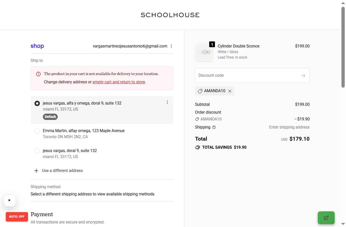Open account options menu beside email

171,46
